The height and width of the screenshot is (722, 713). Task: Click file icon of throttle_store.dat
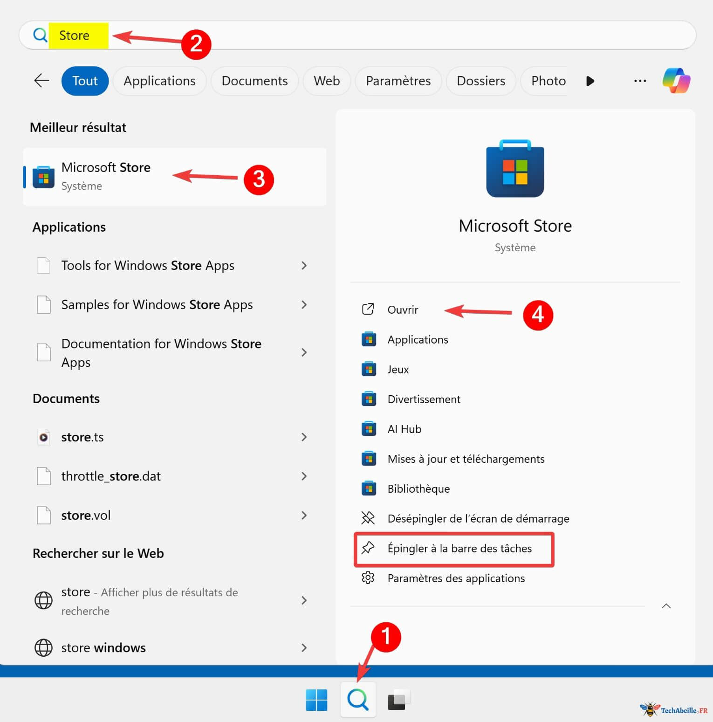point(43,476)
